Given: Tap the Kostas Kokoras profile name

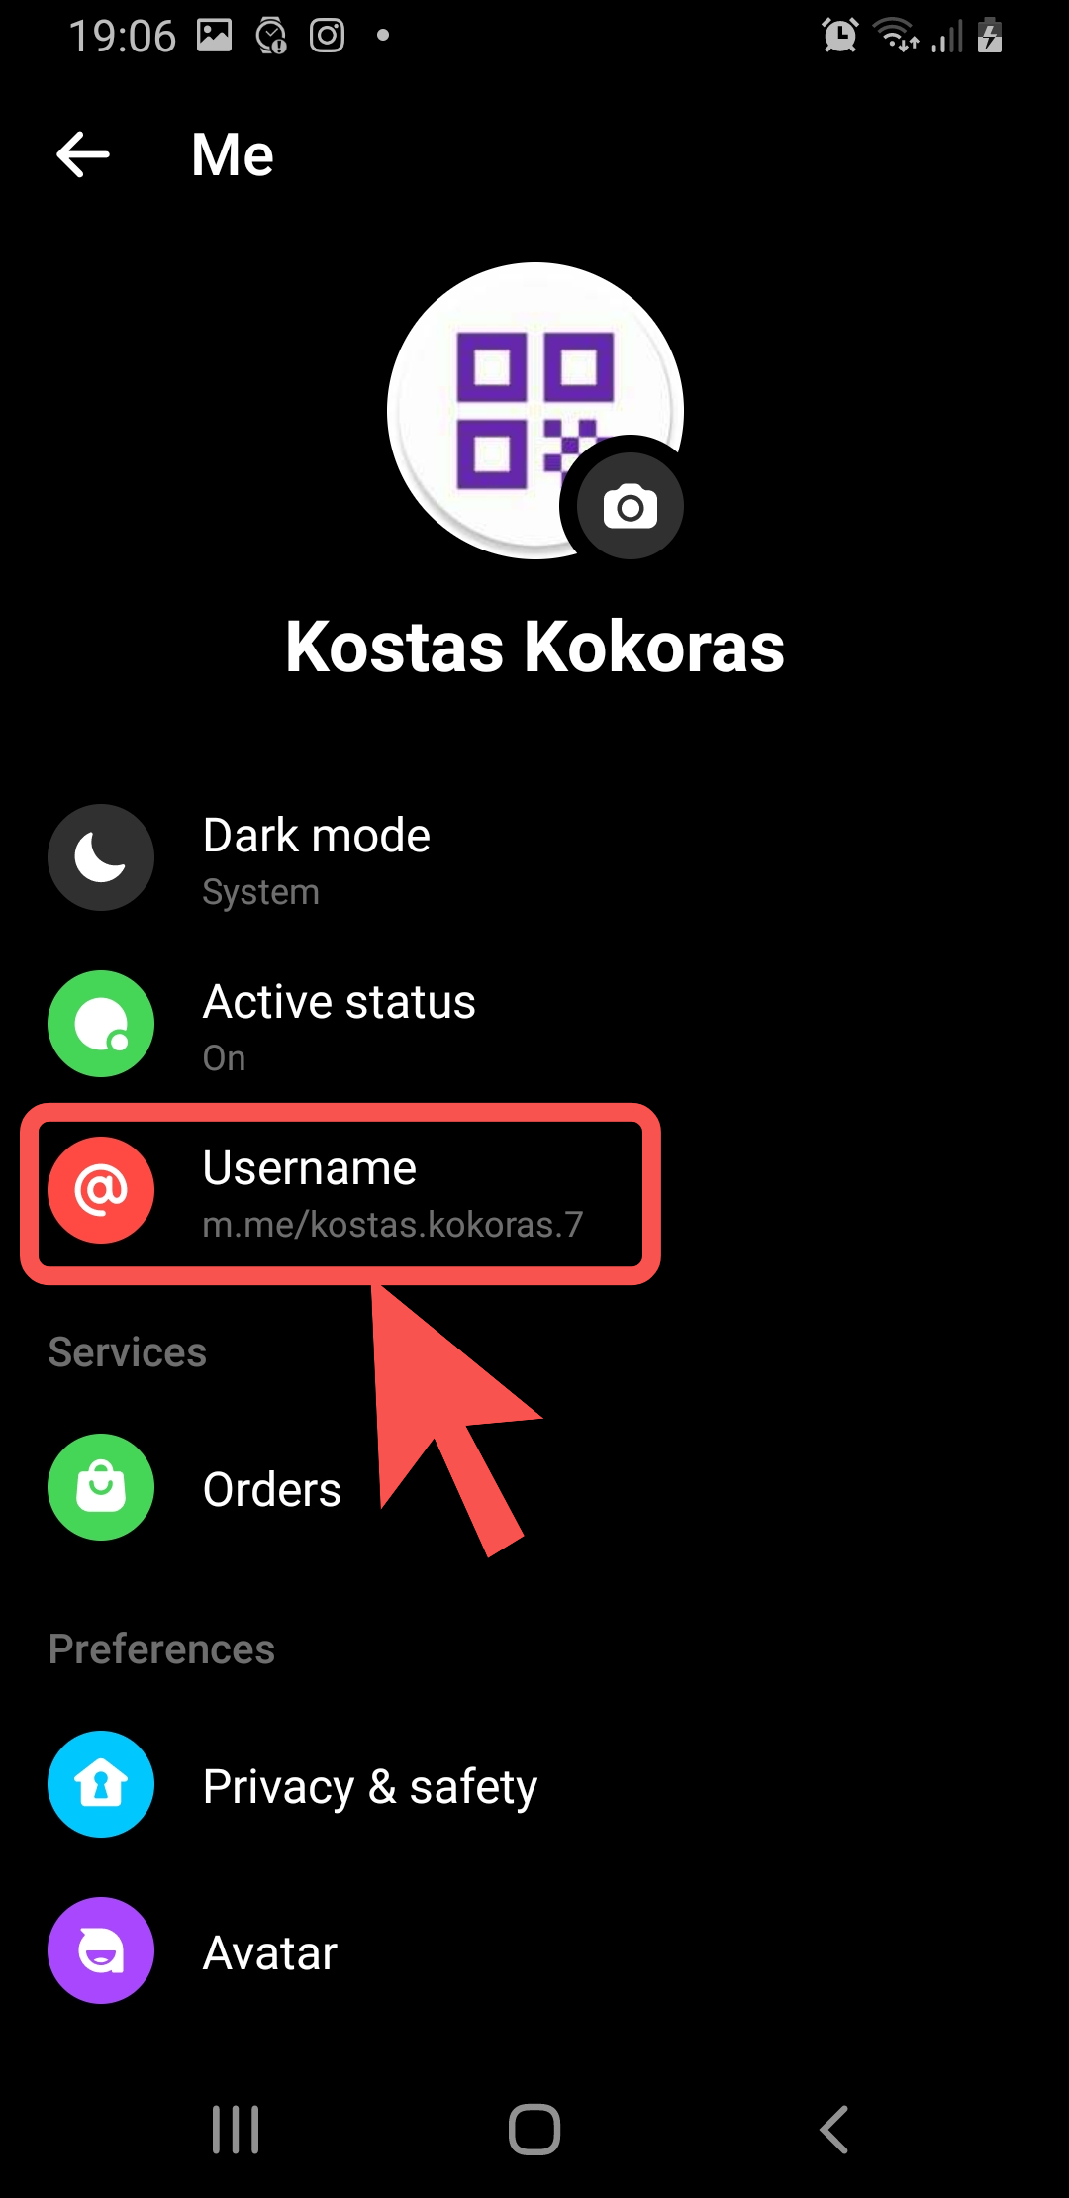Looking at the screenshot, I should pos(534,648).
